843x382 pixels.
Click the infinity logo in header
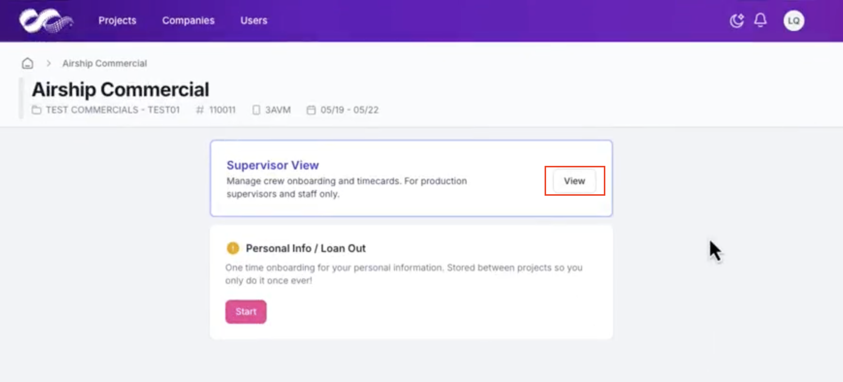point(46,20)
